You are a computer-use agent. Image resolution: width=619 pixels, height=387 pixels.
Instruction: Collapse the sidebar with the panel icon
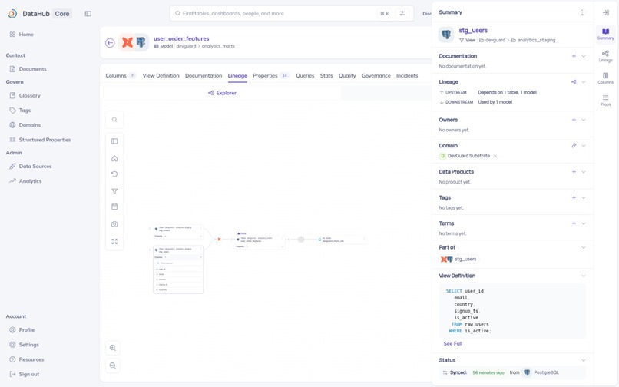point(88,13)
